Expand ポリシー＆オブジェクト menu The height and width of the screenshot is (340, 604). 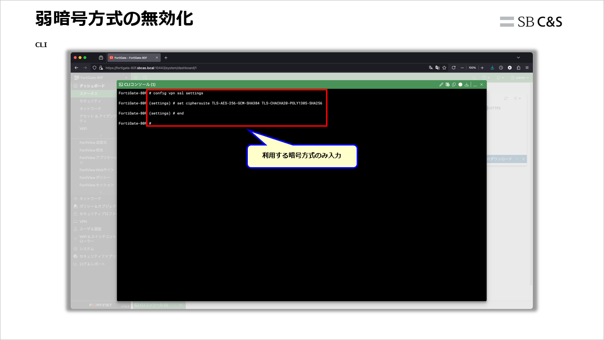point(94,206)
